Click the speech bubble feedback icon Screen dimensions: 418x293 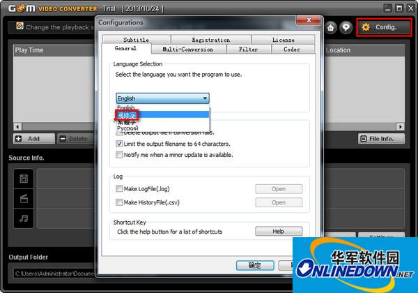pyautogui.click(x=346, y=27)
